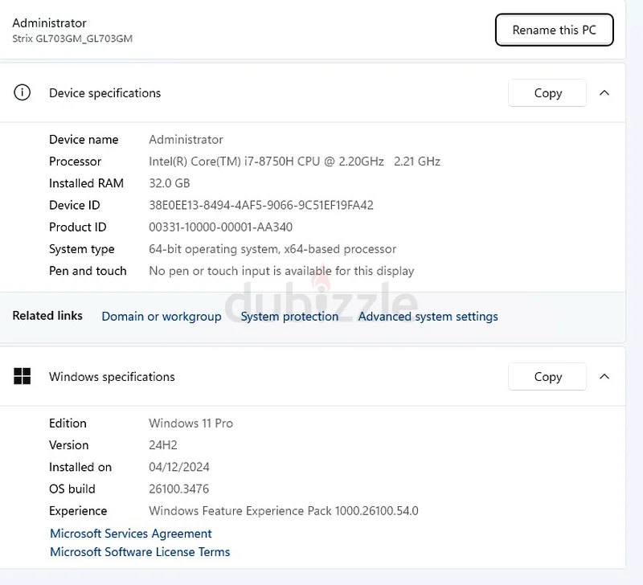Collapse the Device specifications section
Screen dimensions: 643x585
604,93
